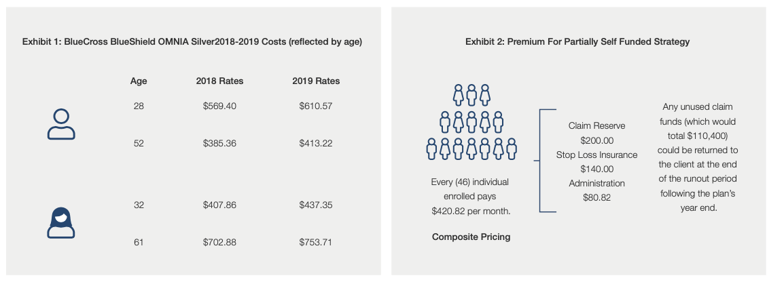Screen dimensions: 767x282
Task: Select the age 28 row value
Action: pos(139,106)
